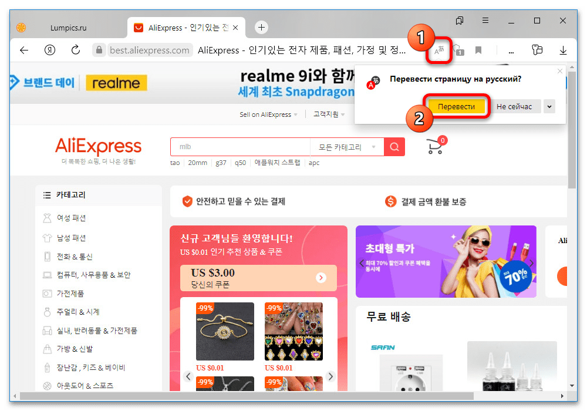Click the horizontal scrollbar thumb
The height and width of the screenshot is (411, 587).
(247, 396)
